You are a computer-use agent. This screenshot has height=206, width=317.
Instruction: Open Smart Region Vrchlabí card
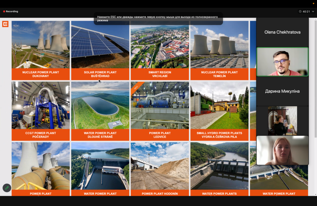[160, 50]
